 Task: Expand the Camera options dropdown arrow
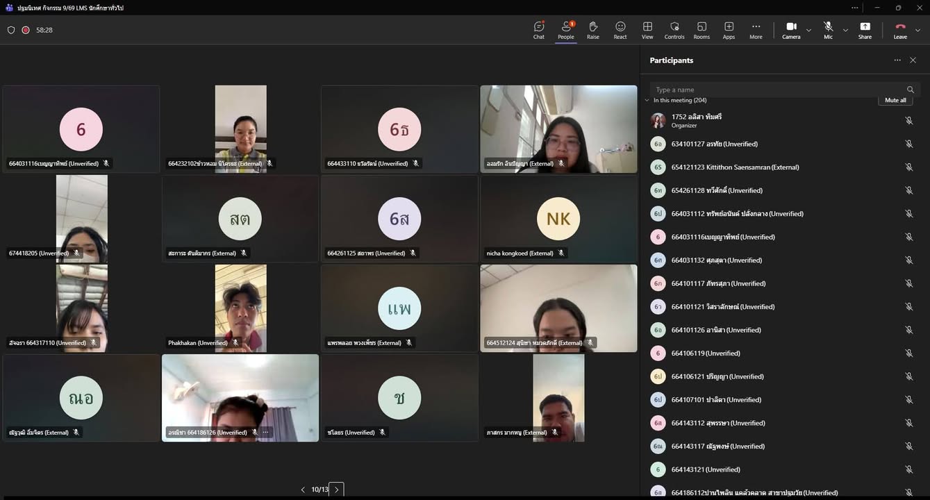click(808, 31)
